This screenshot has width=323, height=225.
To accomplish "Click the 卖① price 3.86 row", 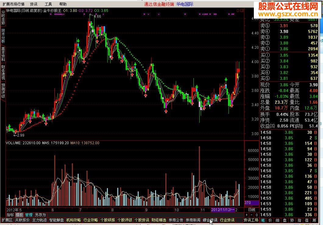I will 289,49.
